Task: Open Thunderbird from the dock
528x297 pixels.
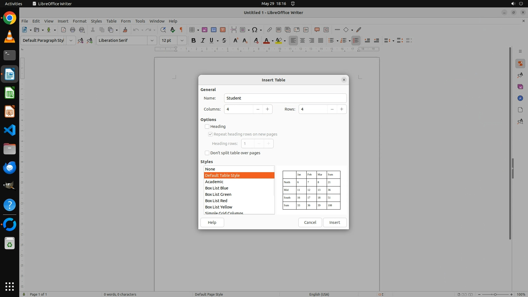Action: [10, 167]
